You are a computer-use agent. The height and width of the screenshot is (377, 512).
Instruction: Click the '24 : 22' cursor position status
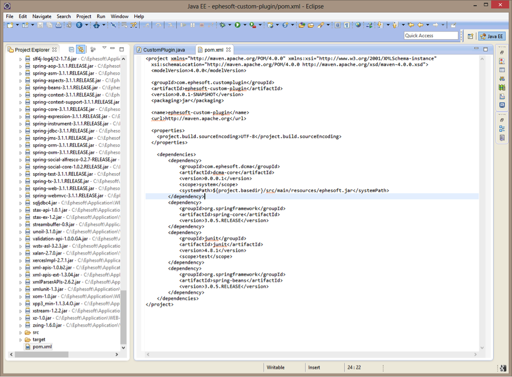(x=354, y=368)
